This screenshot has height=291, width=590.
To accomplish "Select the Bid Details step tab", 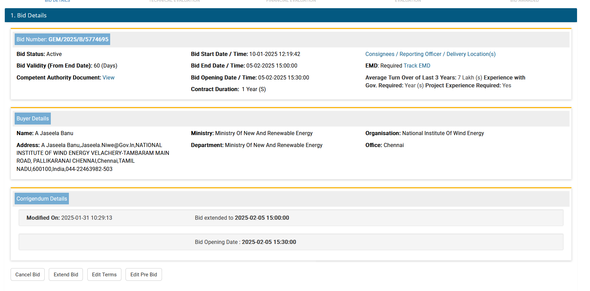I will coord(57,1).
